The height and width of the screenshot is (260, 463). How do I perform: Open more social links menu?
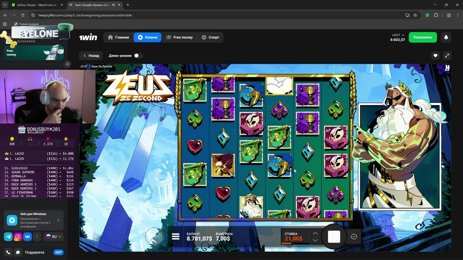37,237
